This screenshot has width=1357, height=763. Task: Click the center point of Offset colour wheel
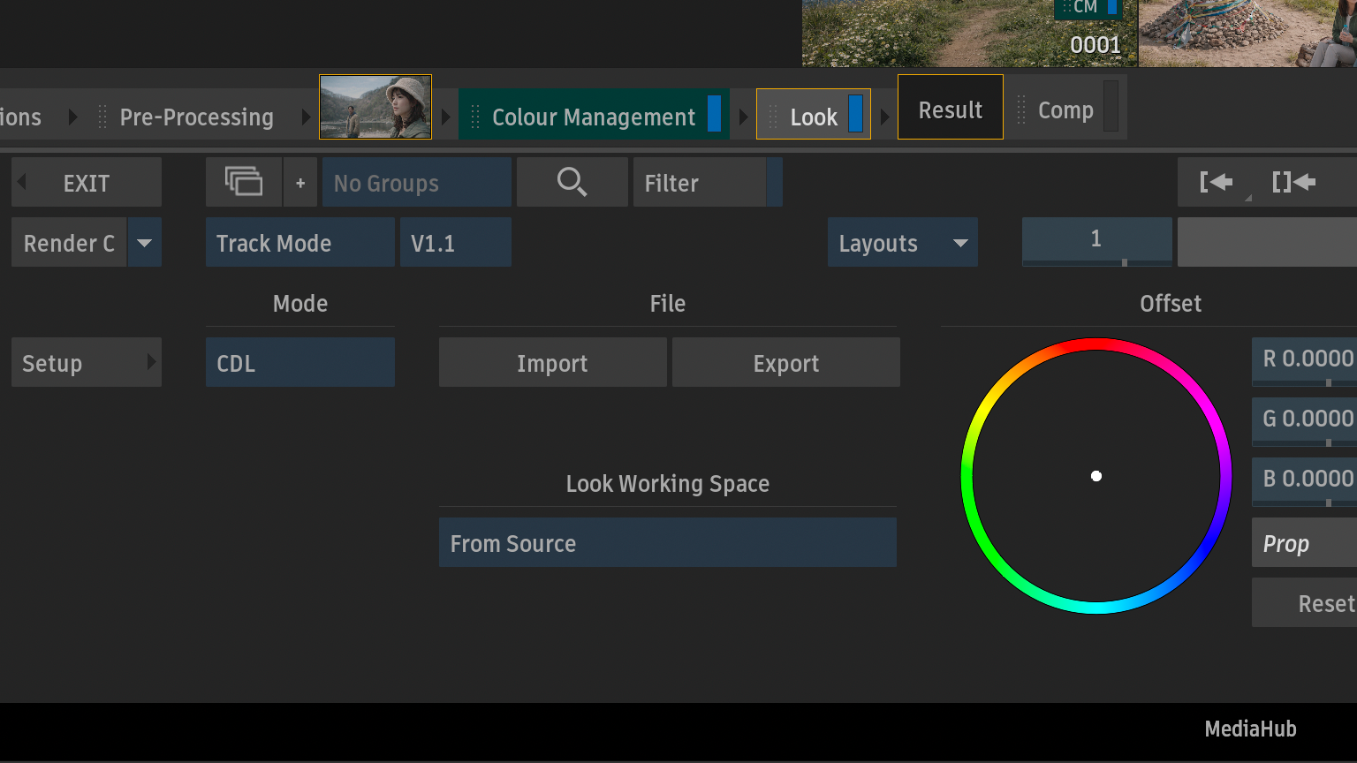click(x=1096, y=476)
